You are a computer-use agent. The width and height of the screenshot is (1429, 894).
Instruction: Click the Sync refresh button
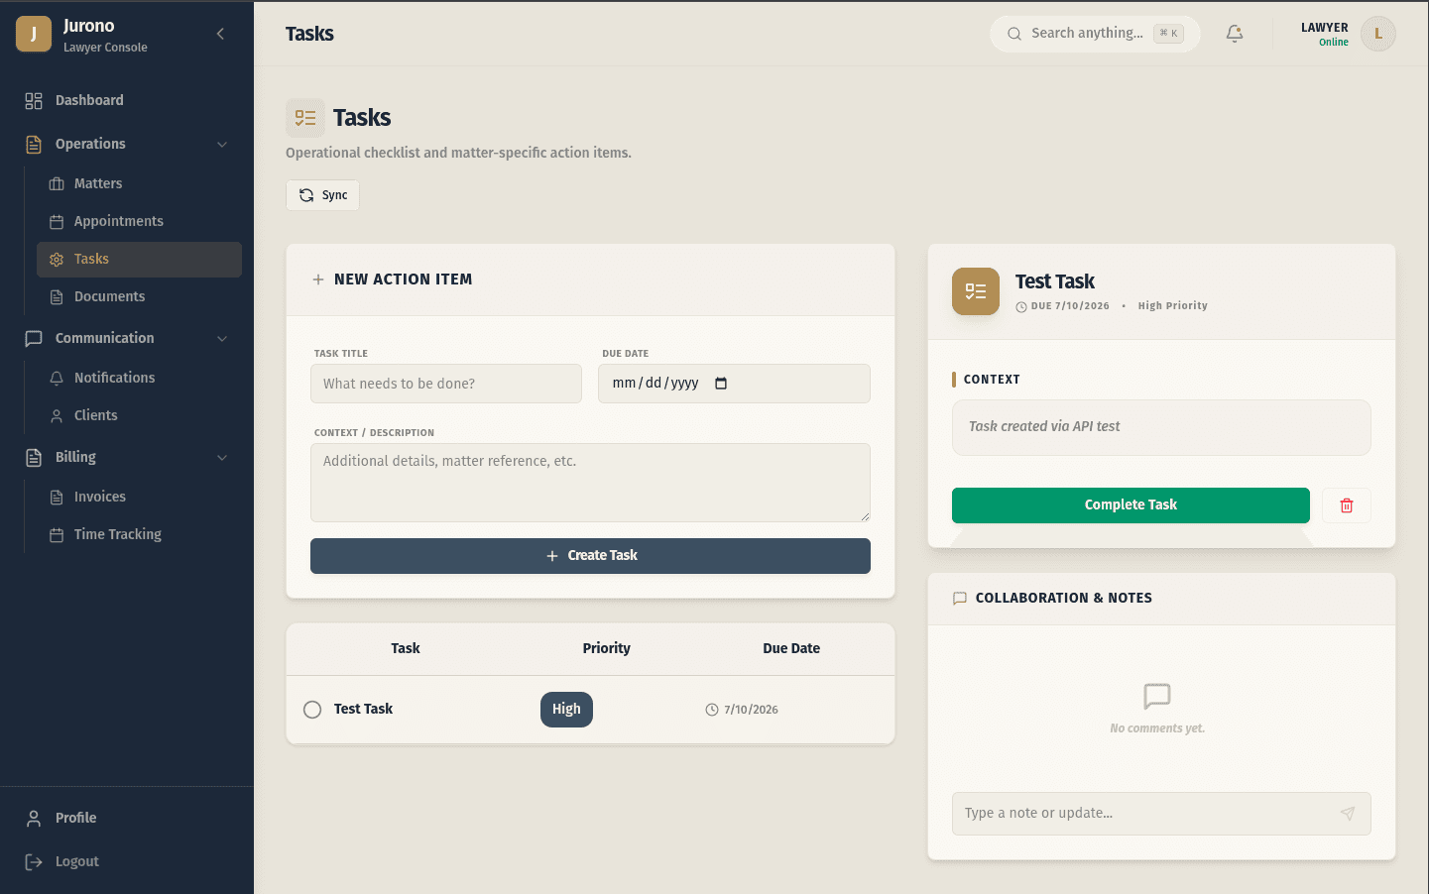(x=323, y=195)
